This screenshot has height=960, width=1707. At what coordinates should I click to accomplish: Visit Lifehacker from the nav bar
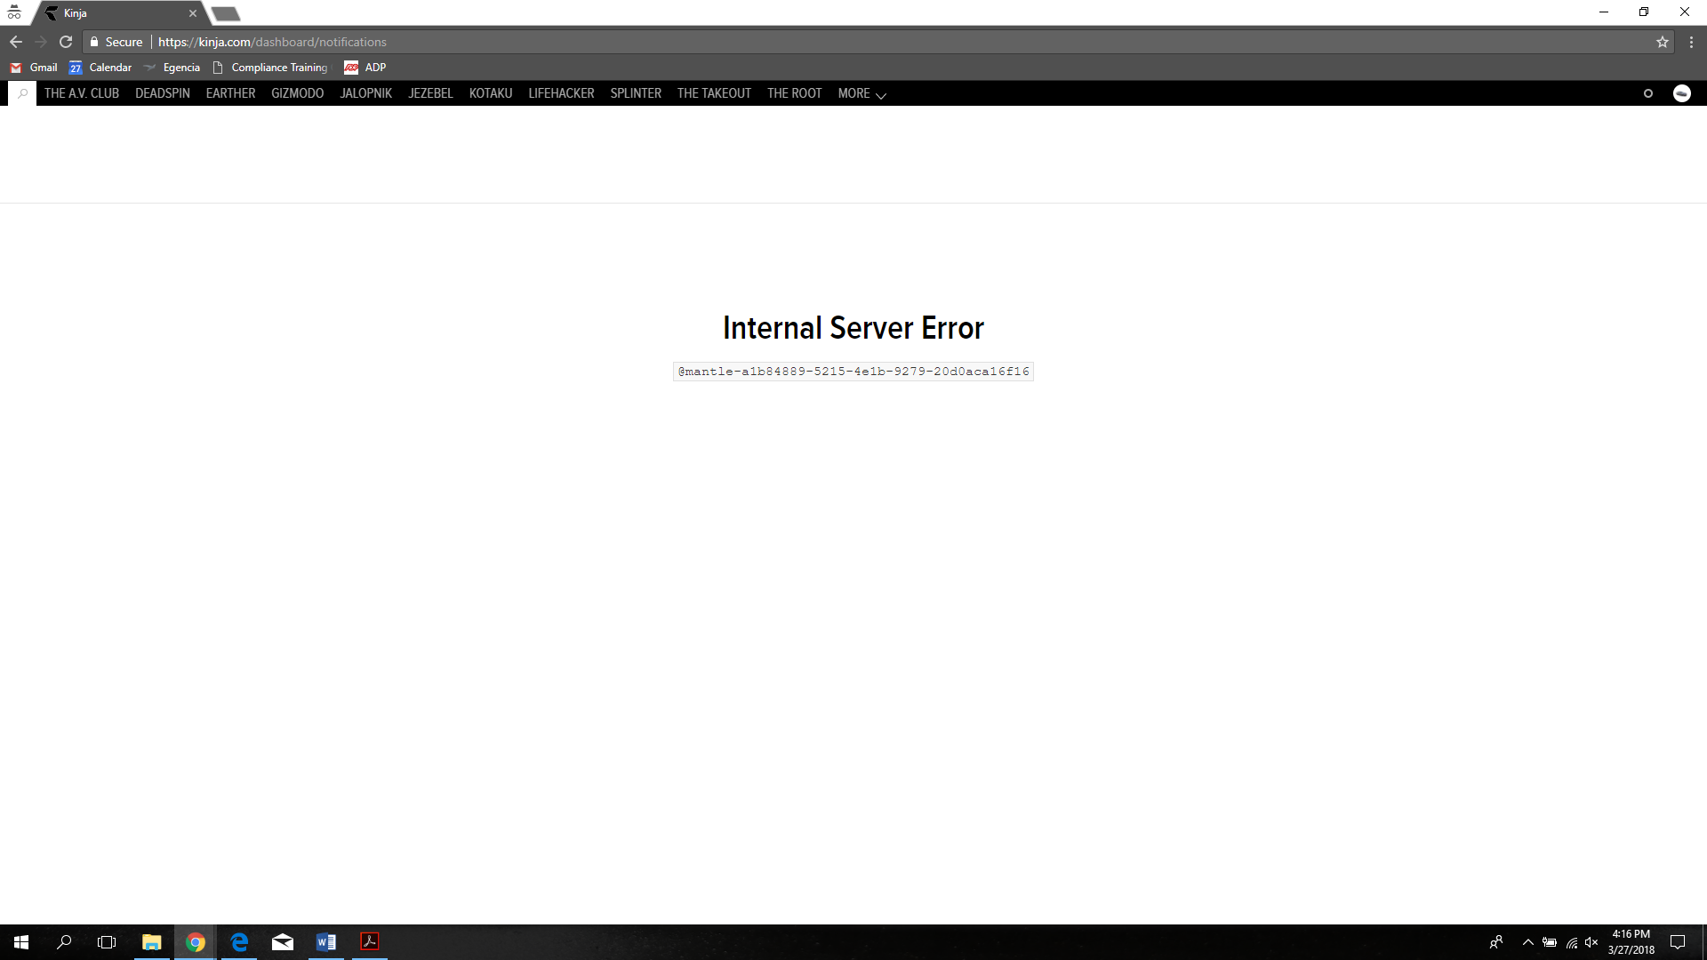point(561,93)
